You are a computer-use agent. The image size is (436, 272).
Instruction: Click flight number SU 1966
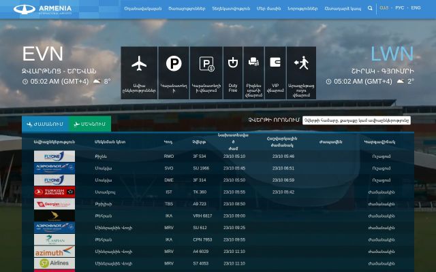pos(201,168)
